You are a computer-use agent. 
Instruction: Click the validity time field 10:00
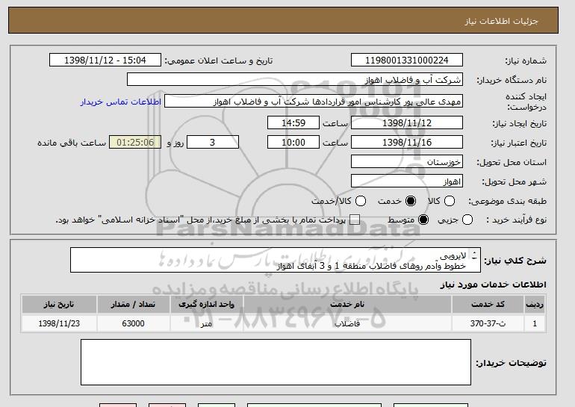click(293, 143)
